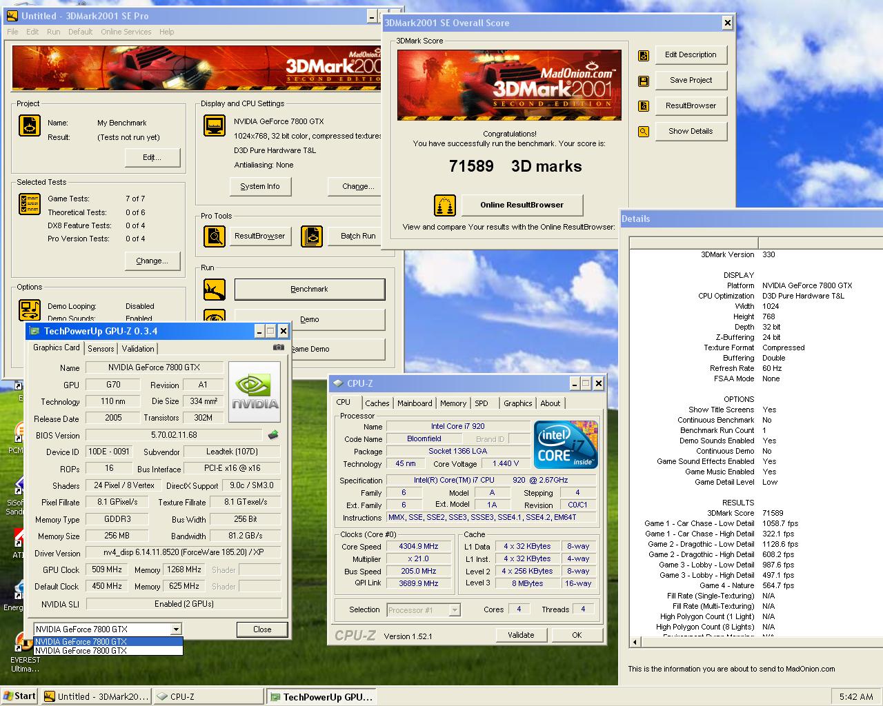Switch to the About tab in CPU-Z
This screenshot has height=706, width=883.
[x=550, y=403]
